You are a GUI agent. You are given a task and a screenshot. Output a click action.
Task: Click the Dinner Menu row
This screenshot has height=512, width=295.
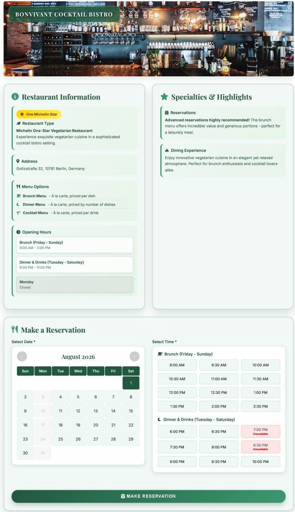(74, 205)
